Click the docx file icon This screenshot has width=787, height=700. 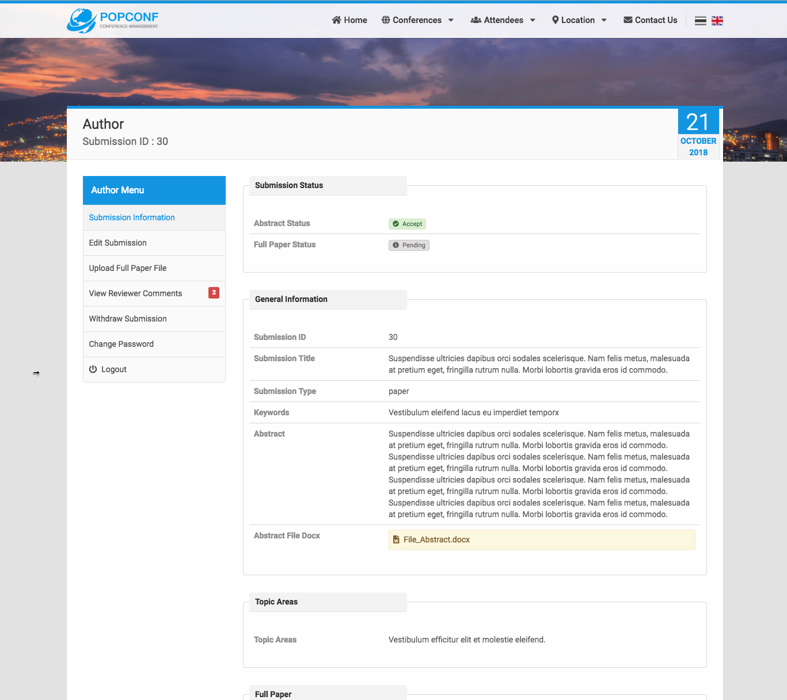point(396,540)
